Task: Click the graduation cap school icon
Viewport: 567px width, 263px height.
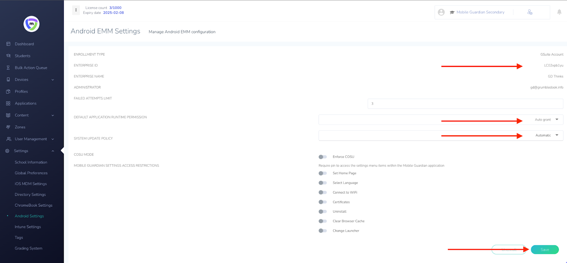Action: [x=452, y=12]
